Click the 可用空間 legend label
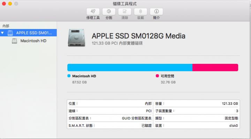Viewport: 251px width, 139px height. pyautogui.click(x=167, y=76)
